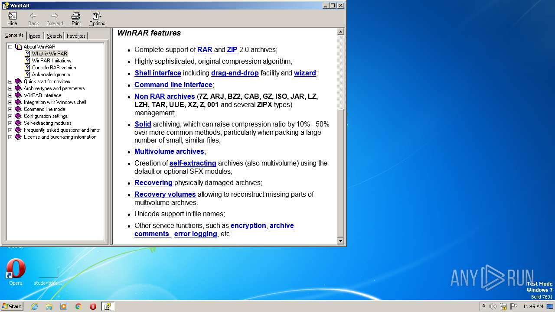Expand Self-extracting modules node

pos(10,123)
